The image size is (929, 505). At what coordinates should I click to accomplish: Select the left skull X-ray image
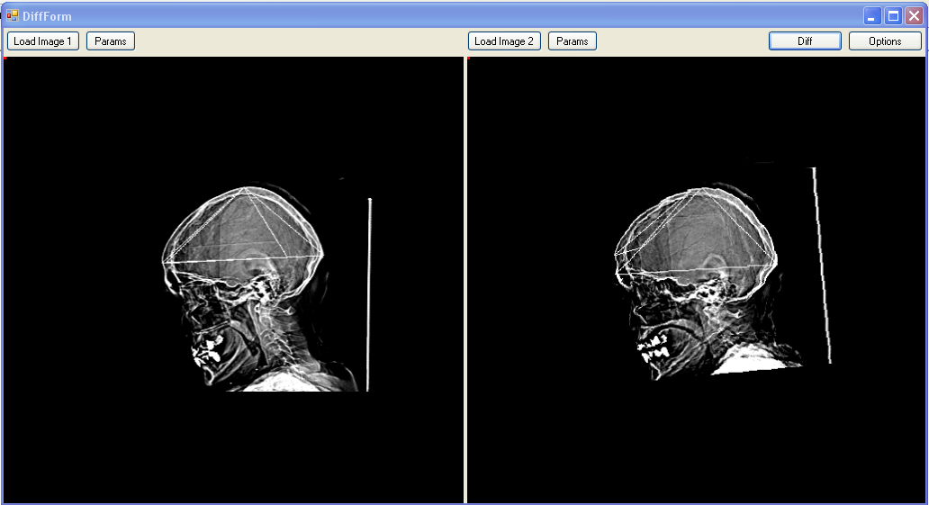click(x=233, y=280)
